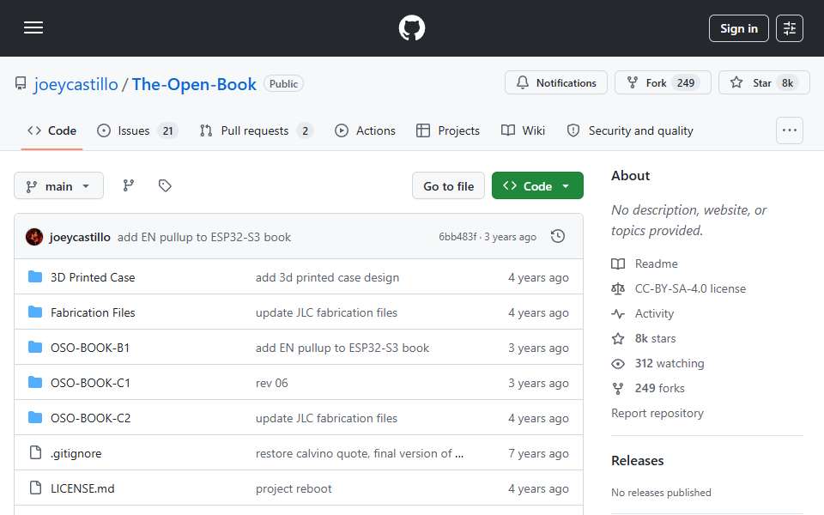Screen dimensions: 824x515
Task: Click the Go to file button
Action: (x=448, y=186)
